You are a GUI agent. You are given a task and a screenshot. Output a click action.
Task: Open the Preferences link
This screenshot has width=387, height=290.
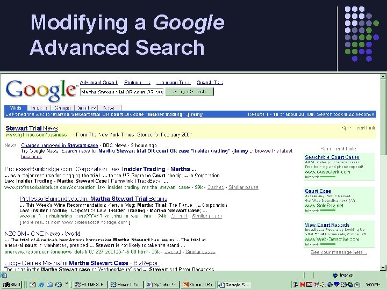click(x=137, y=82)
